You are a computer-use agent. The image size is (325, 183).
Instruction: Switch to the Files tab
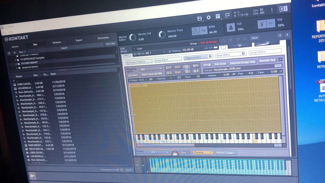tap(35, 44)
